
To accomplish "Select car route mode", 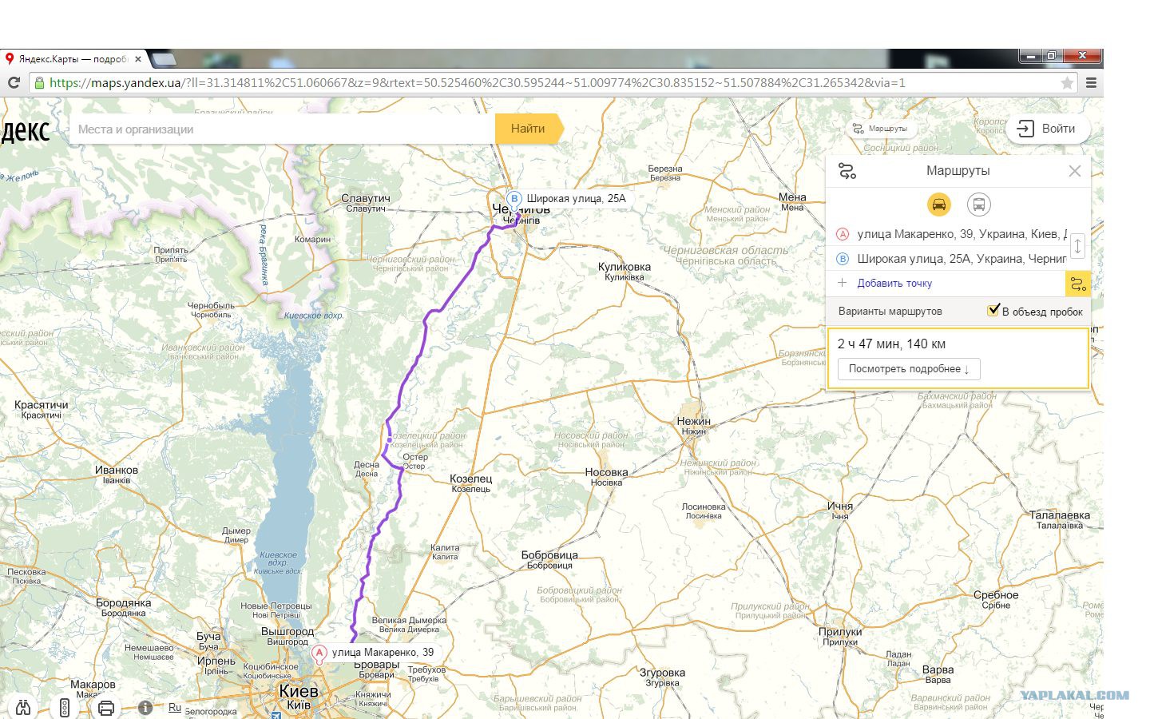I will click(939, 205).
